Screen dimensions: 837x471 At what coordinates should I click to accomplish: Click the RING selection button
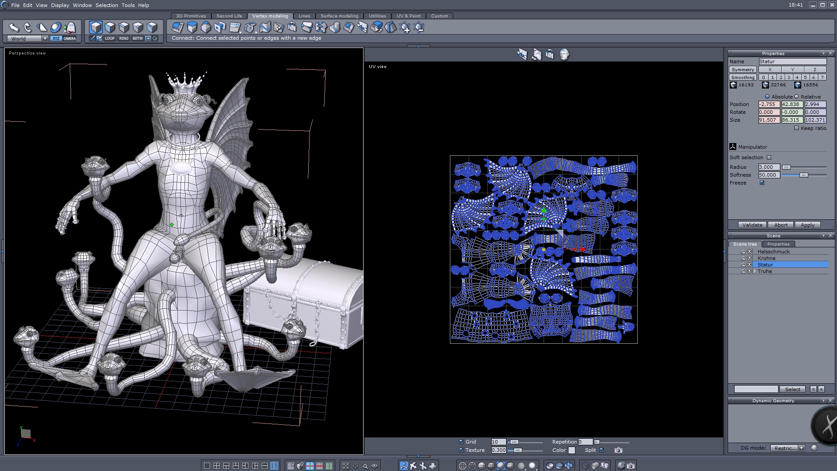[124, 38]
